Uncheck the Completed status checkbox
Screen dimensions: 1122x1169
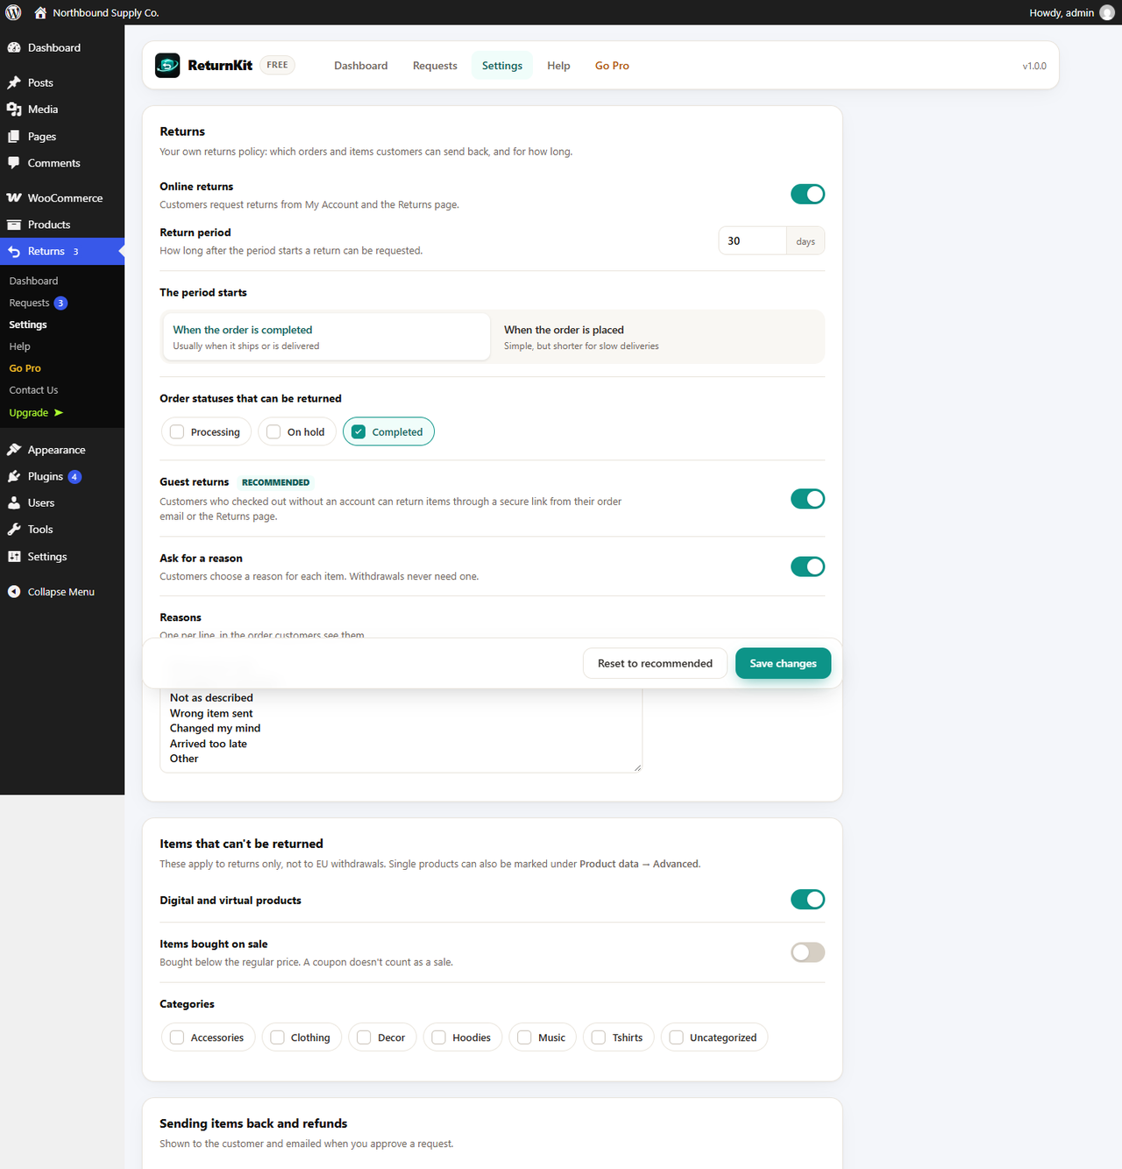359,432
